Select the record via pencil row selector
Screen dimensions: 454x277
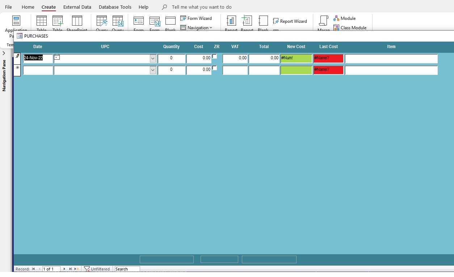pos(17,59)
